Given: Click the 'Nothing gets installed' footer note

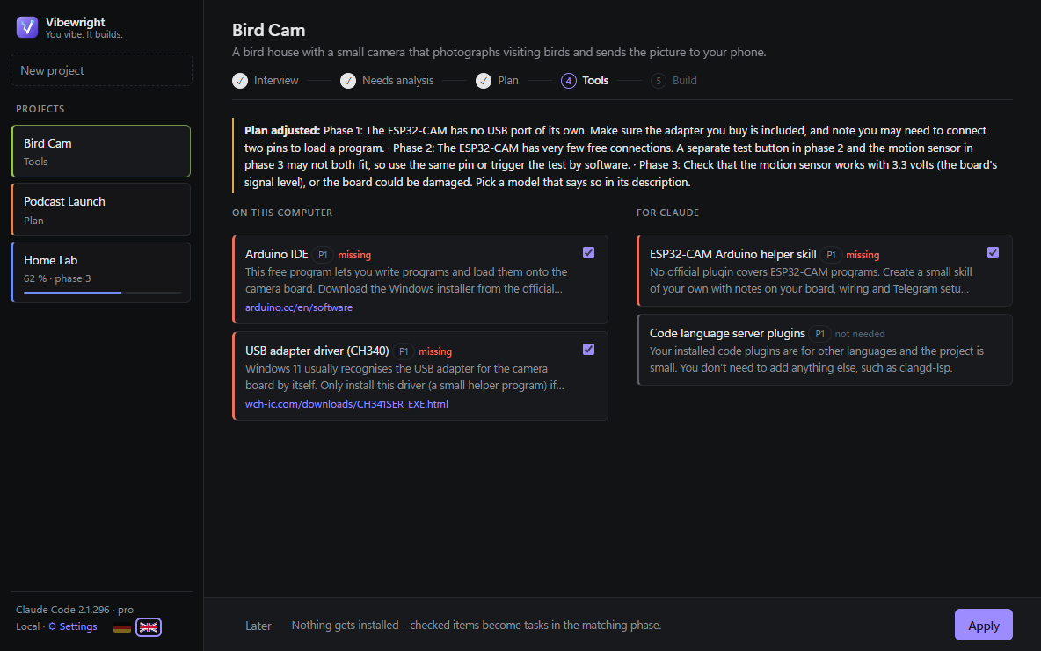Looking at the screenshot, I should pyautogui.click(x=476, y=626).
